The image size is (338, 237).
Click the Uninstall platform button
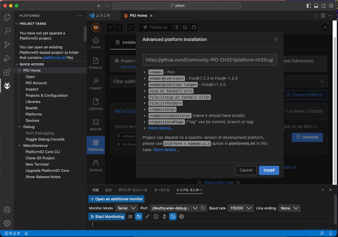tap(307, 137)
